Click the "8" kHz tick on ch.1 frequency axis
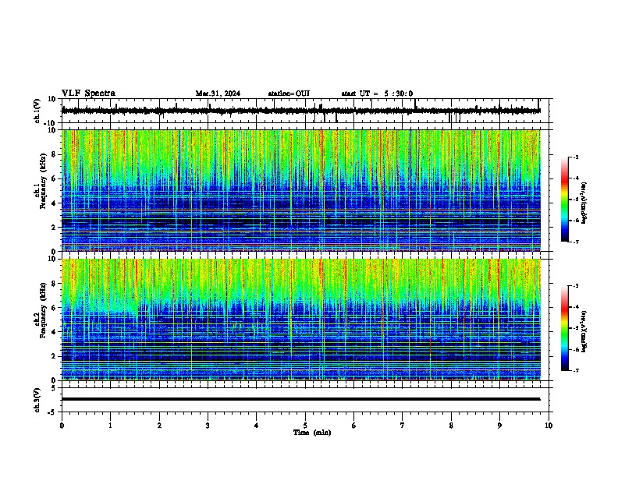The width and height of the screenshot is (618, 477). (54, 154)
